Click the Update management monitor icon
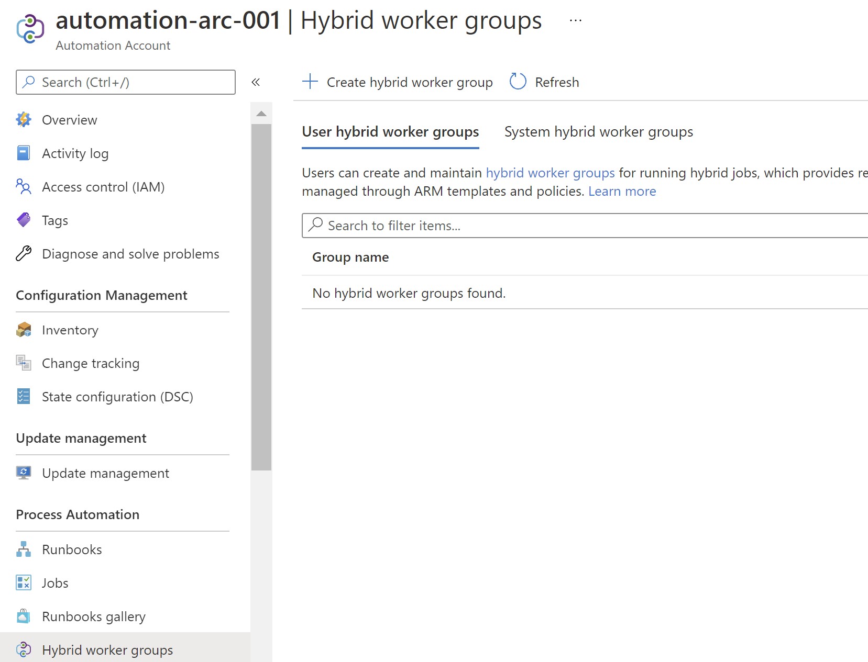 click(24, 473)
